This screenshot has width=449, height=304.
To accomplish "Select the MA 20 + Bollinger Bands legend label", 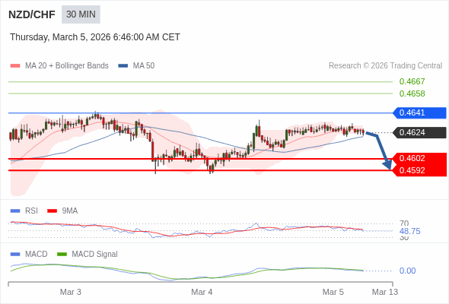I will point(67,66).
